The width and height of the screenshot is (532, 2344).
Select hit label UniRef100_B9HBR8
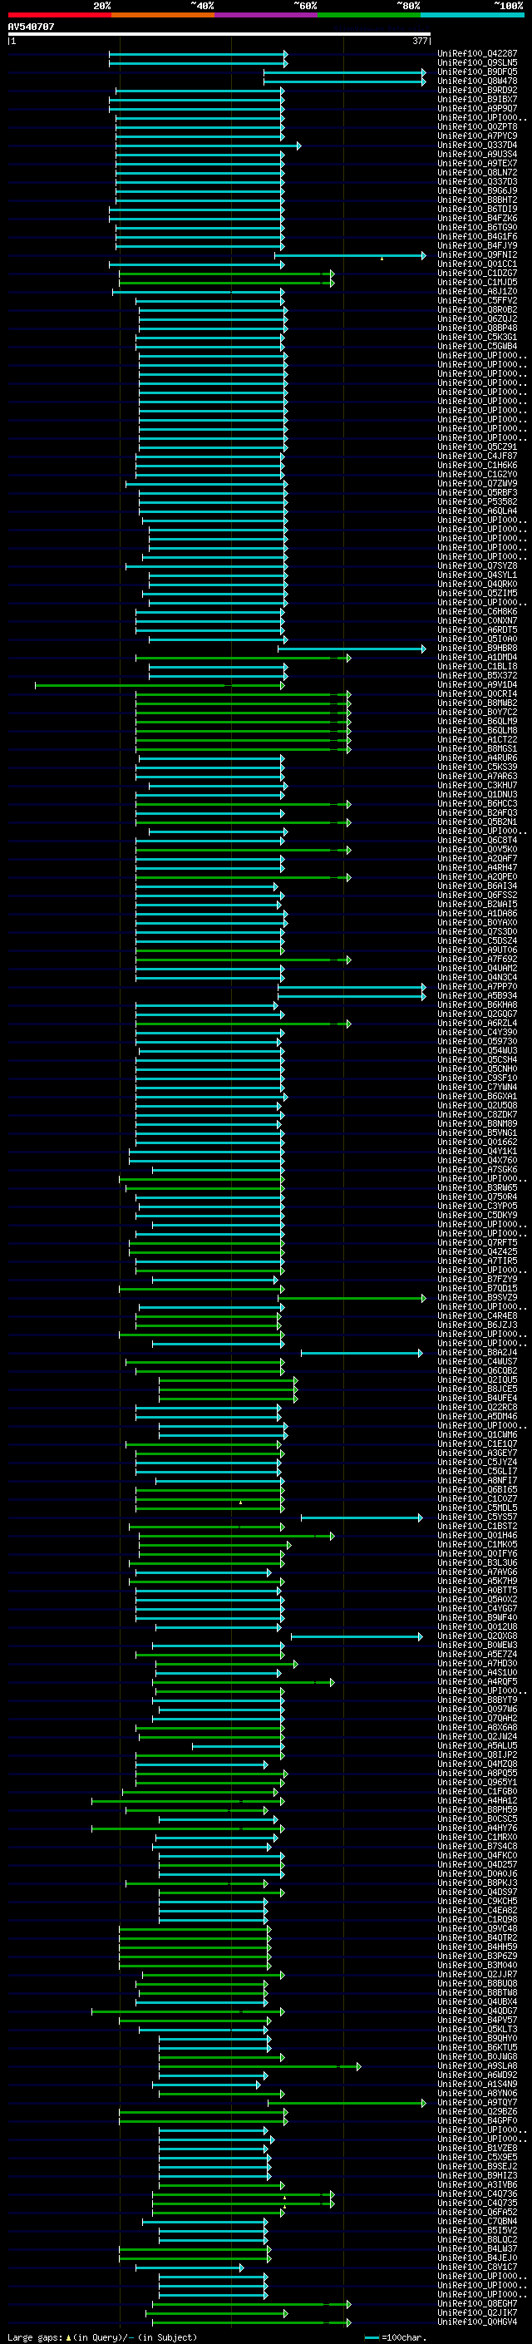point(477,648)
